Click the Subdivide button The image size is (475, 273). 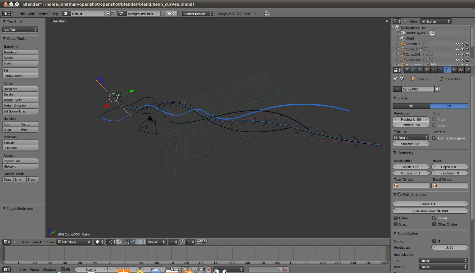tap(20, 148)
